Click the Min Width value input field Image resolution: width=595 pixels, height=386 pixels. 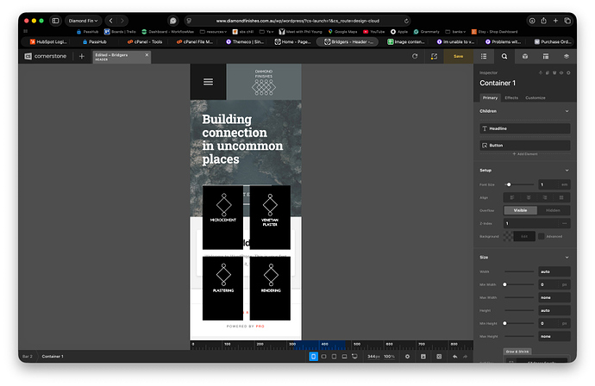554,284
